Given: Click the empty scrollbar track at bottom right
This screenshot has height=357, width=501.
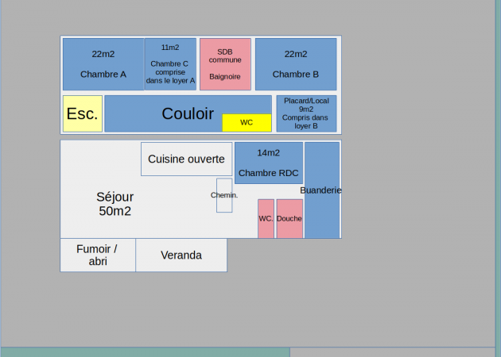Looking at the screenshot, I should (x=394, y=352).
